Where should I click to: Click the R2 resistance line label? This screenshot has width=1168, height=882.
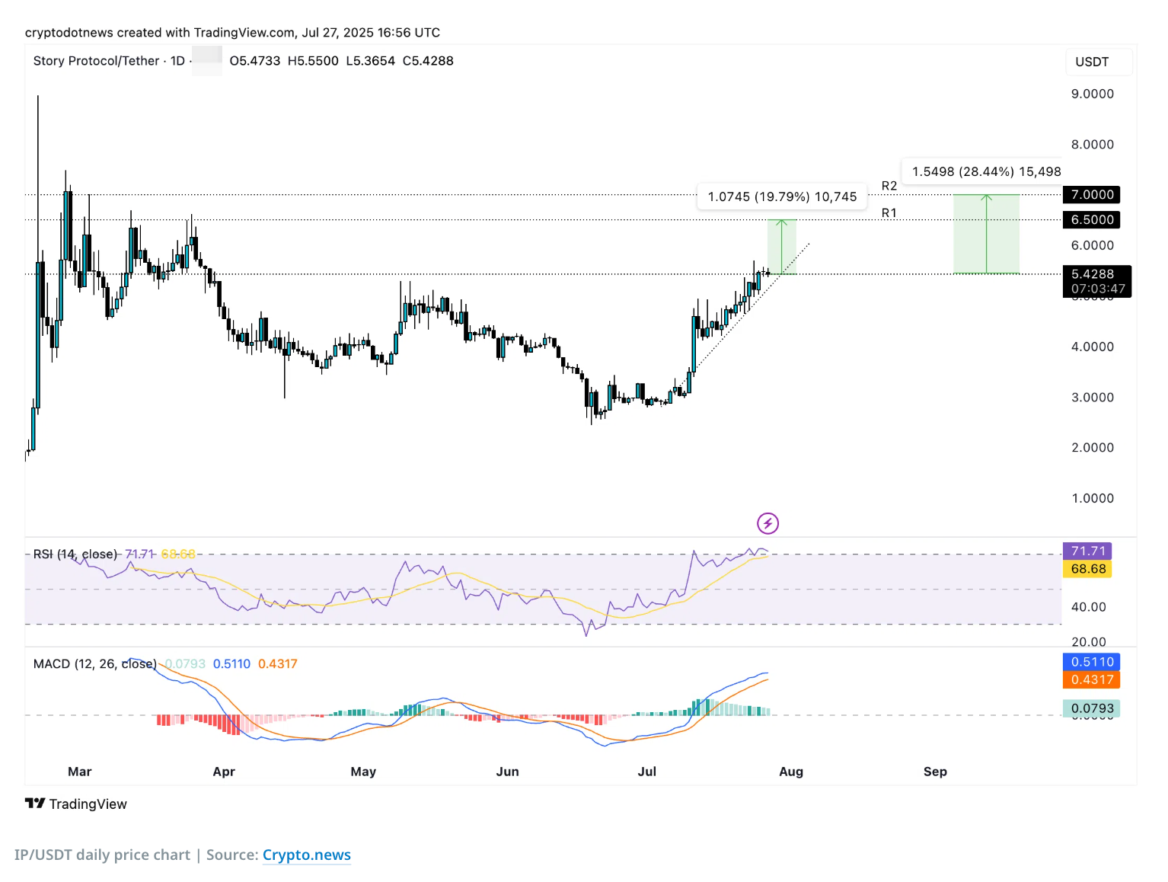pyautogui.click(x=889, y=186)
